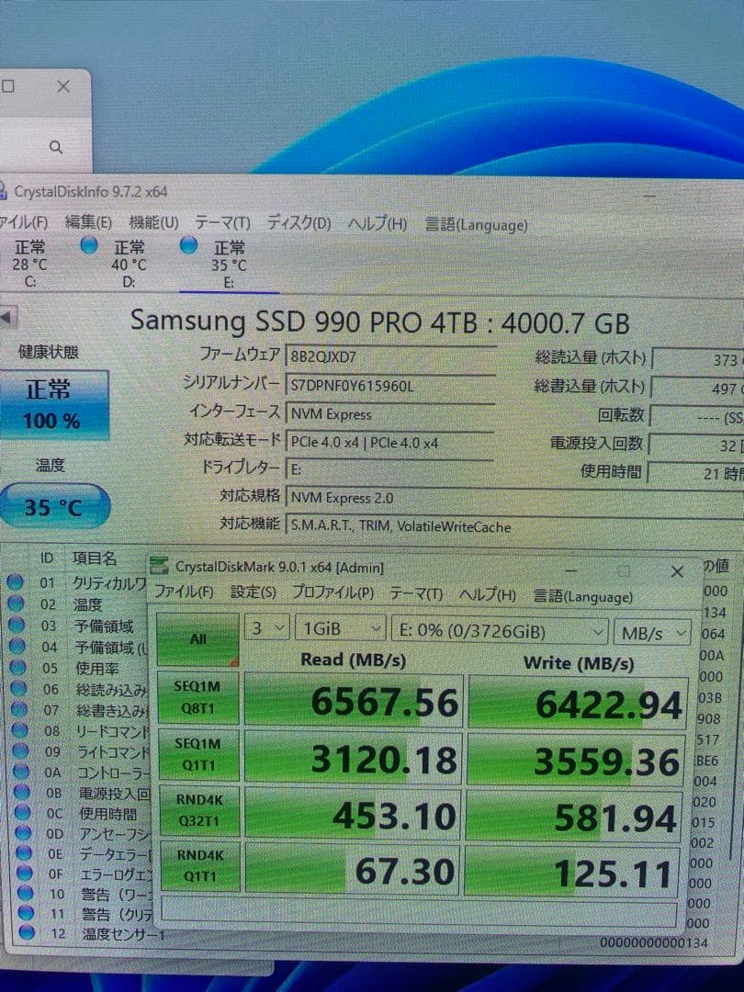Click the status circle icon for drive E:
The height and width of the screenshot is (992, 744).
point(188,245)
